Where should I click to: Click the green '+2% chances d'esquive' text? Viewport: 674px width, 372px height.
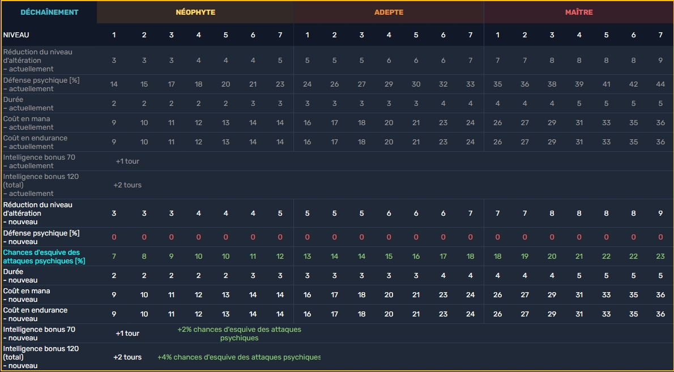(240, 333)
